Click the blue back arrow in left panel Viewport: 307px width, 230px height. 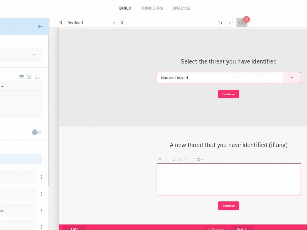40,26
